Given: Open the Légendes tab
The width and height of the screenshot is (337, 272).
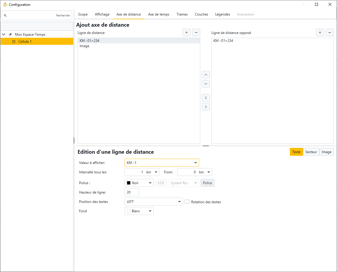Looking at the screenshot, I should tap(222, 14).
